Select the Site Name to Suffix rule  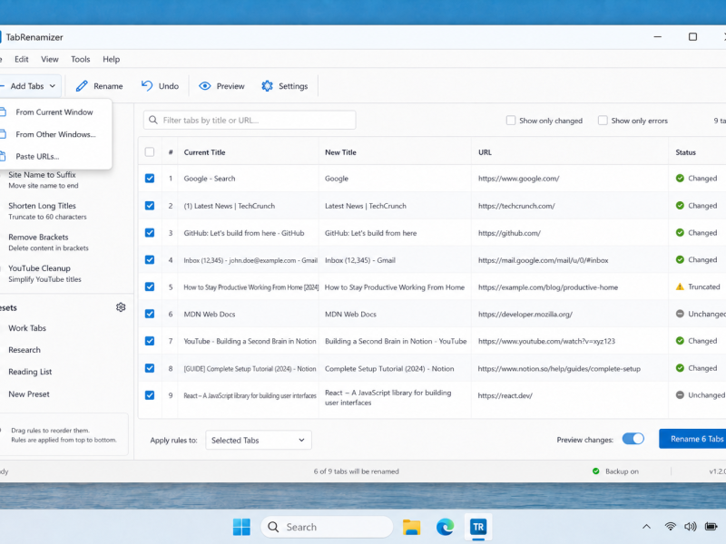(x=43, y=180)
